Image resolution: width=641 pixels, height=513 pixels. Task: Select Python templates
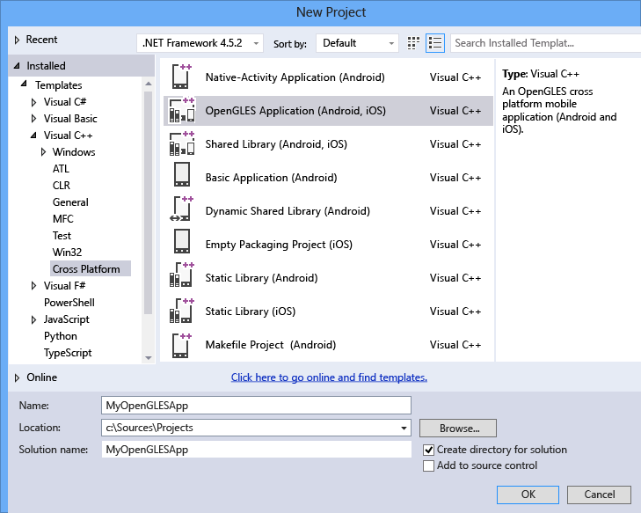pyautogui.click(x=60, y=336)
